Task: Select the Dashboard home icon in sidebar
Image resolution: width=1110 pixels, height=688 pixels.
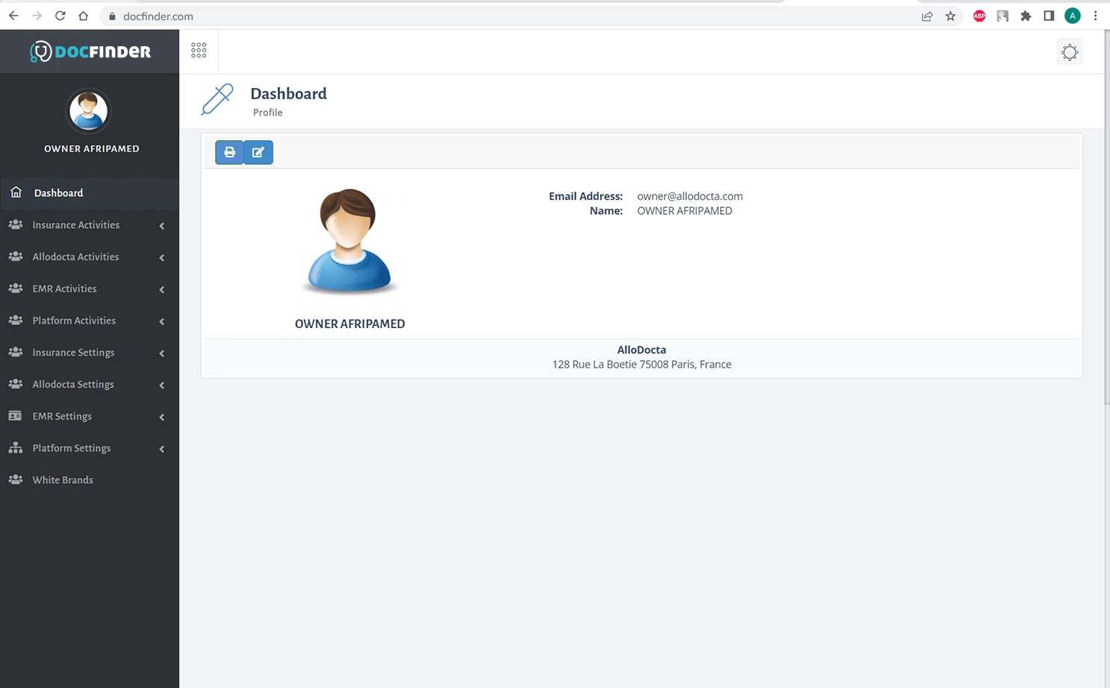Action: click(16, 192)
